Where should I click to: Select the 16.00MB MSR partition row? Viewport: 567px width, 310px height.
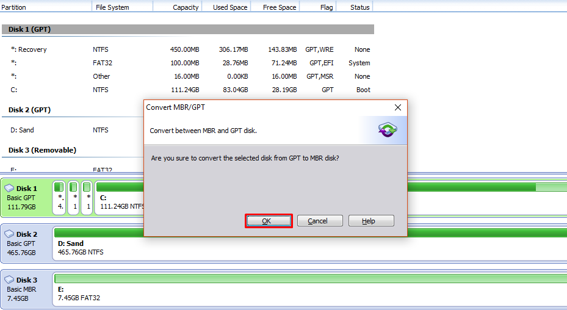[187, 76]
